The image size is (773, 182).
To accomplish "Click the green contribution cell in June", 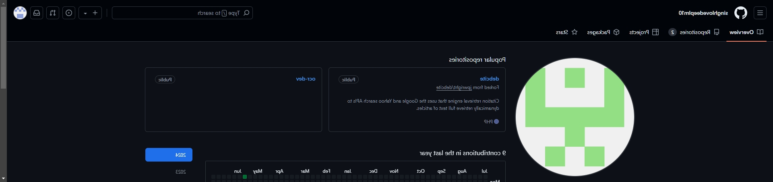I will coord(244,177).
